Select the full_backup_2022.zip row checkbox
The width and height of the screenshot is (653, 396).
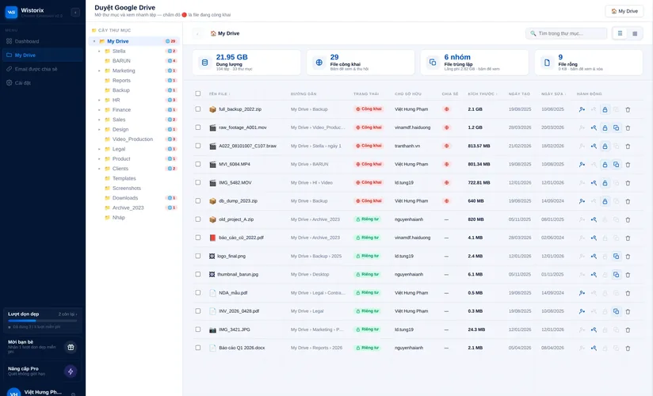click(198, 109)
